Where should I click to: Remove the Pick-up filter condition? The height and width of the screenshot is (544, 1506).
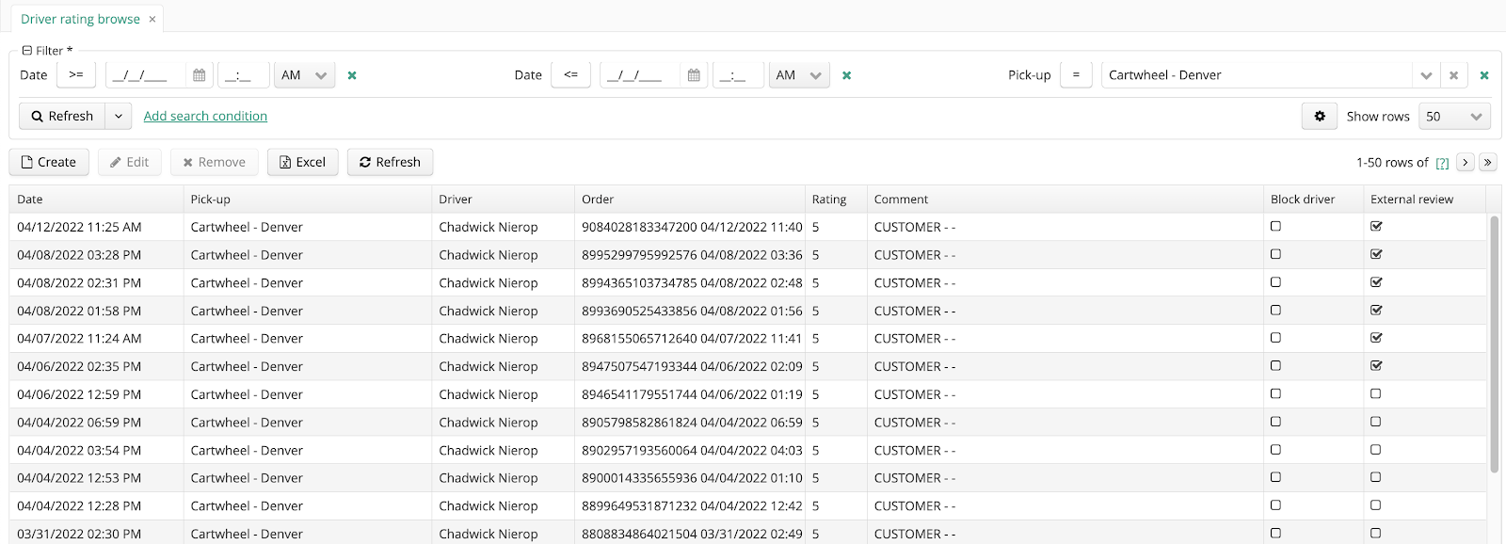click(x=1484, y=75)
